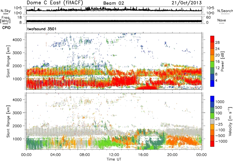This screenshot has height=161, width=233.
Task: Click the velocity colorbar '-100' tick label
Action: (x=220, y=130)
